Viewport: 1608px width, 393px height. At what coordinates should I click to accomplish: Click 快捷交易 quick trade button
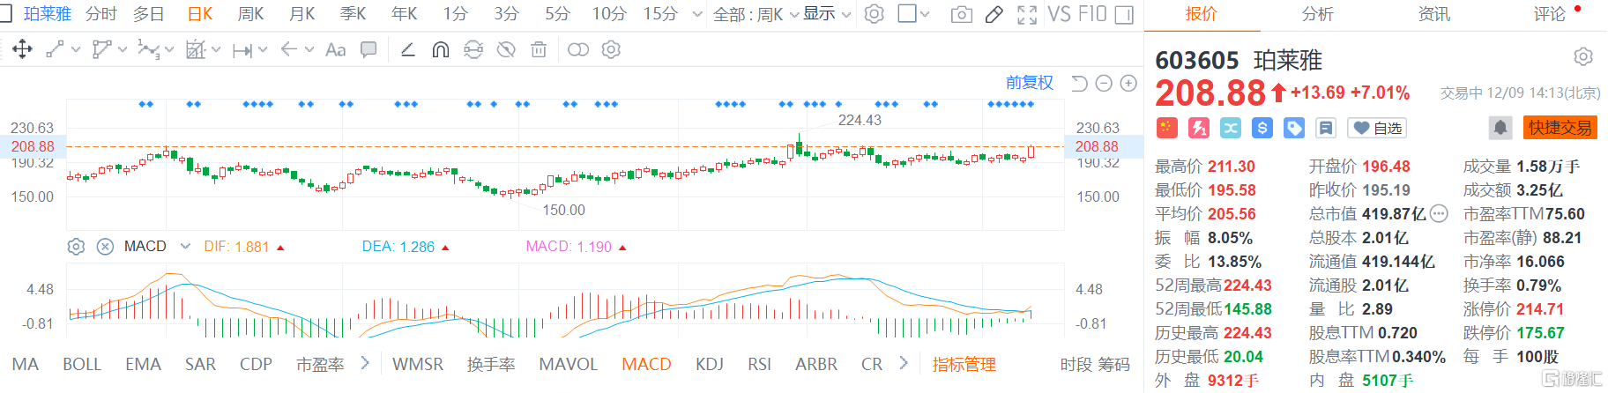(1560, 128)
